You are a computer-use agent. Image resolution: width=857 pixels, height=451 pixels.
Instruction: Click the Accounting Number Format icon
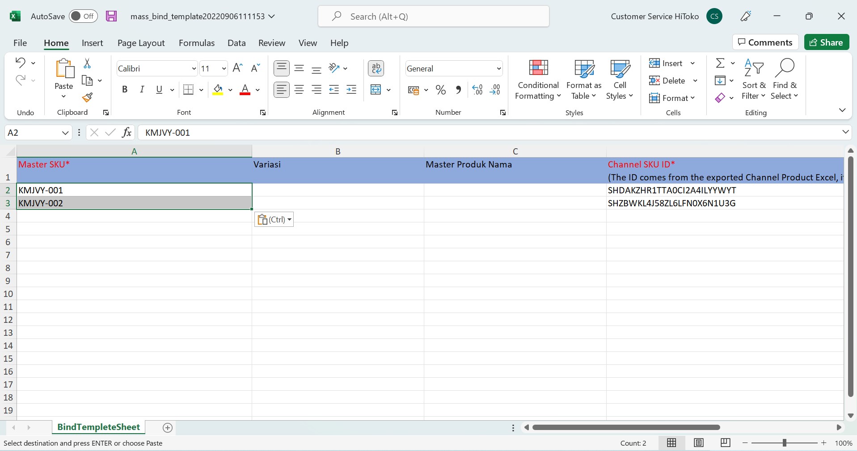(x=414, y=90)
